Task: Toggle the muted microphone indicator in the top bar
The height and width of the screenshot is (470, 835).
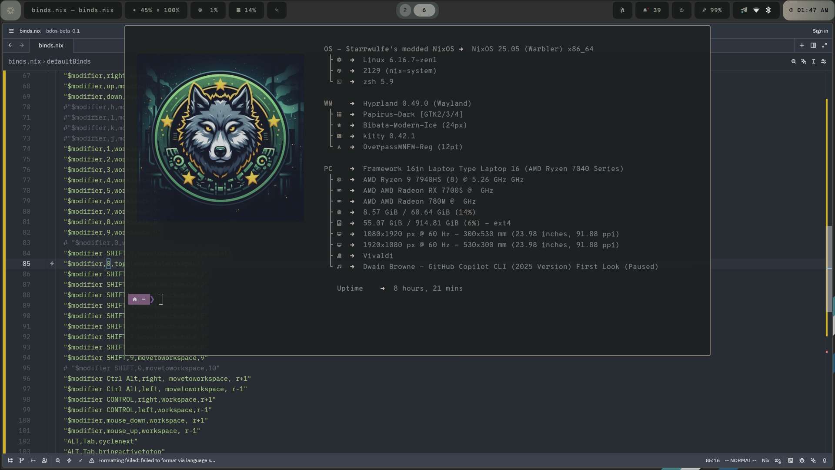Action: point(277,10)
